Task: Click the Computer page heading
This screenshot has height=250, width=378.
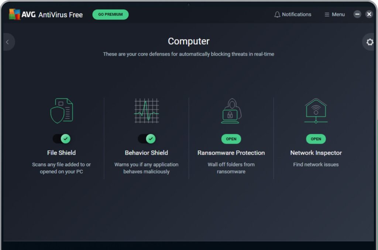Action: click(189, 41)
